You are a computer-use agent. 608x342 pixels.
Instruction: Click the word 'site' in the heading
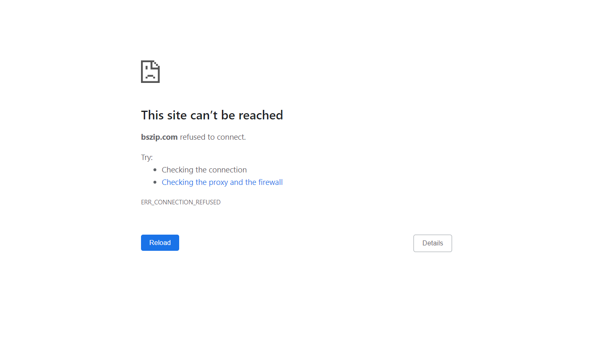[177, 115]
